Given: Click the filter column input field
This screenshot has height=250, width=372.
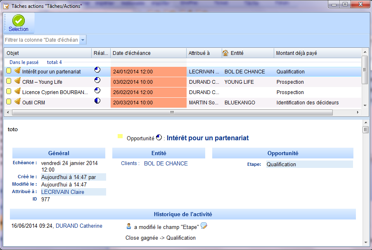Looking at the screenshot, I should 42,40.
